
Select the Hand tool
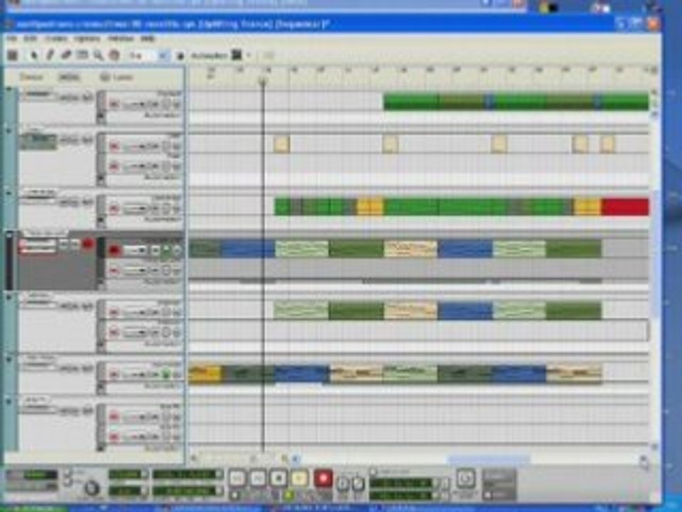tap(114, 55)
